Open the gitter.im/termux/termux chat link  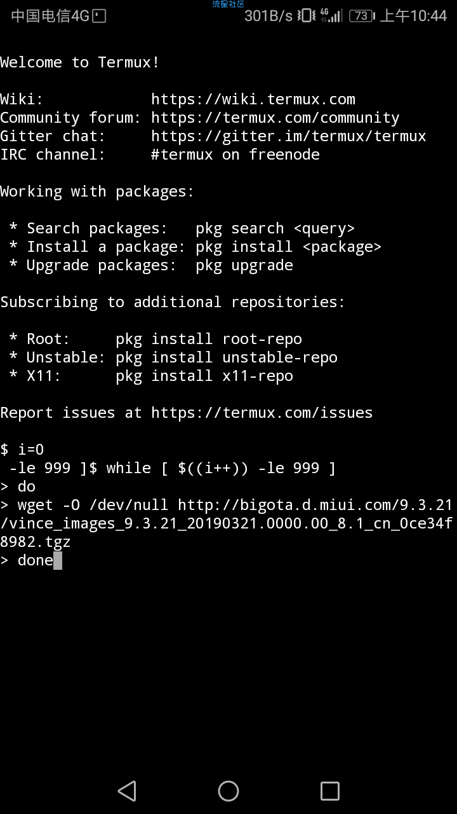(289, 136)
